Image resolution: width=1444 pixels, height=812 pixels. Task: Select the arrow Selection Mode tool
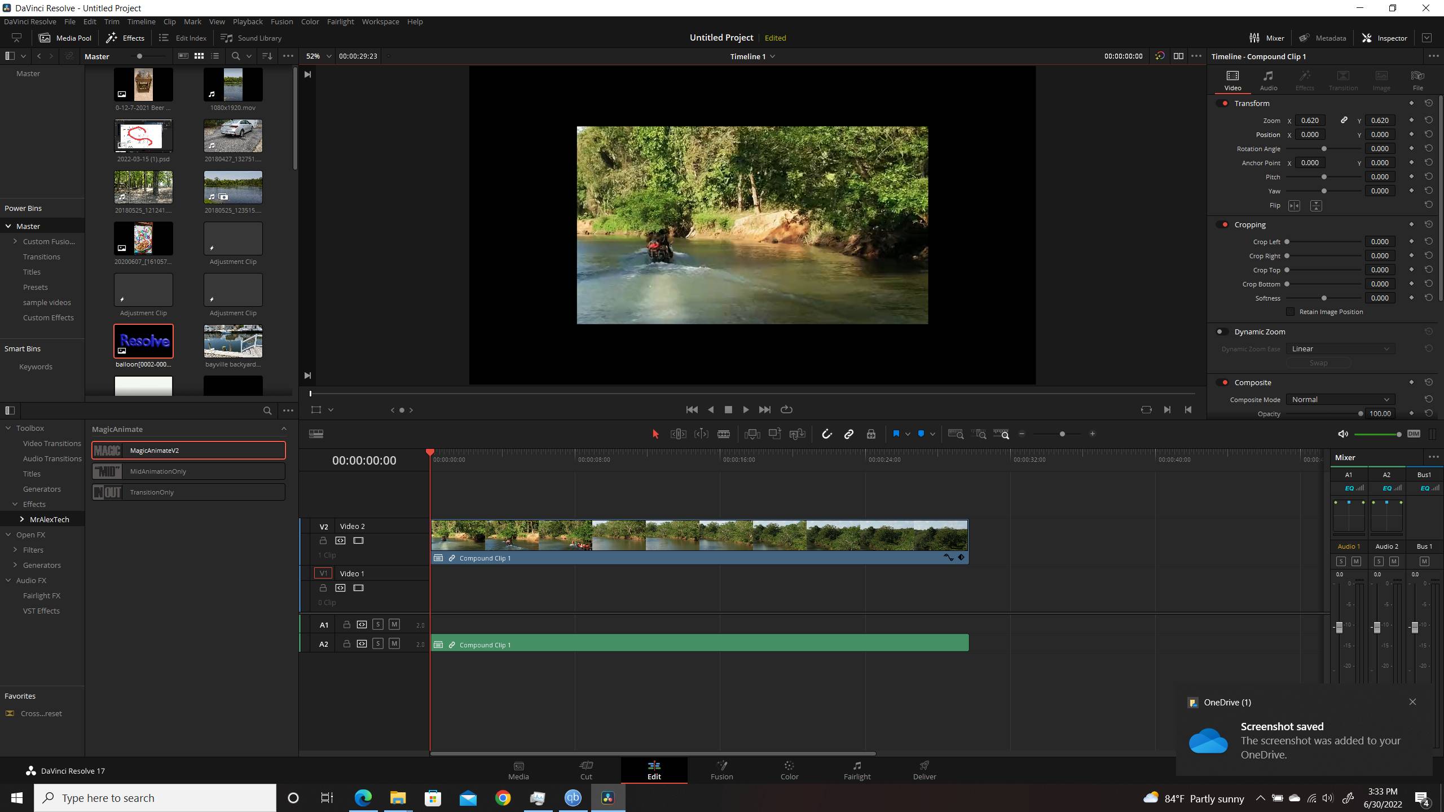click(655, 434)
